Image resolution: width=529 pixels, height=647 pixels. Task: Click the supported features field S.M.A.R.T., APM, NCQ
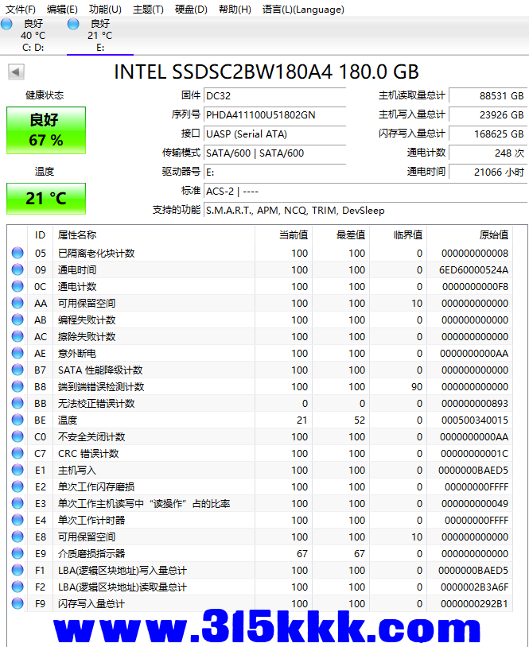coord(365,211)
